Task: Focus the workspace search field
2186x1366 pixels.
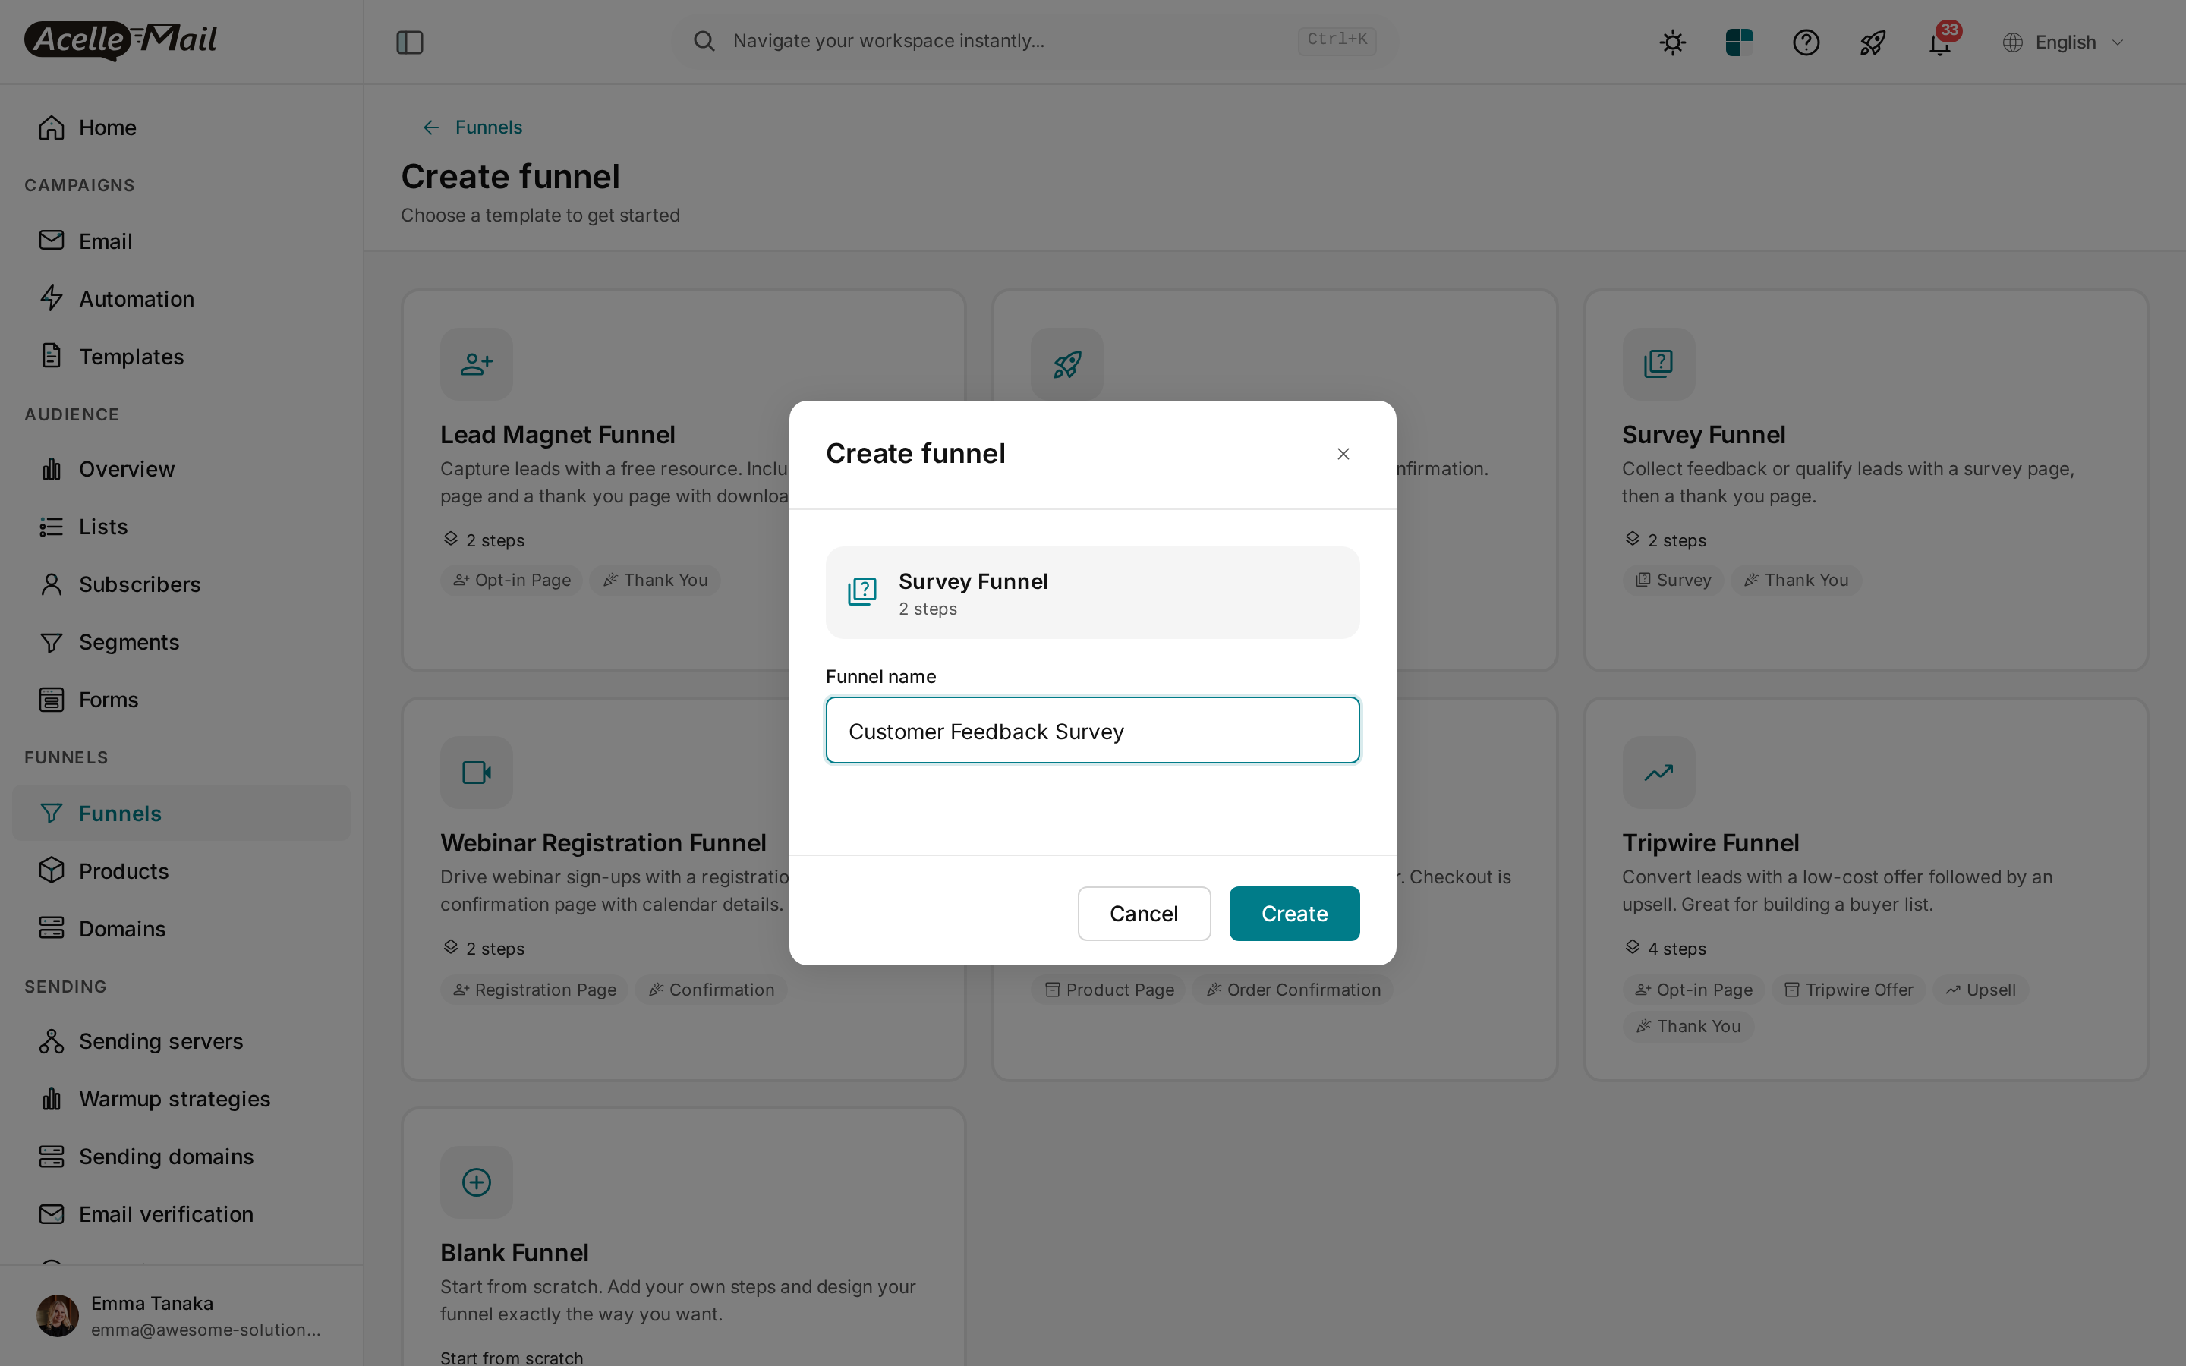Action: point(1035,41)
